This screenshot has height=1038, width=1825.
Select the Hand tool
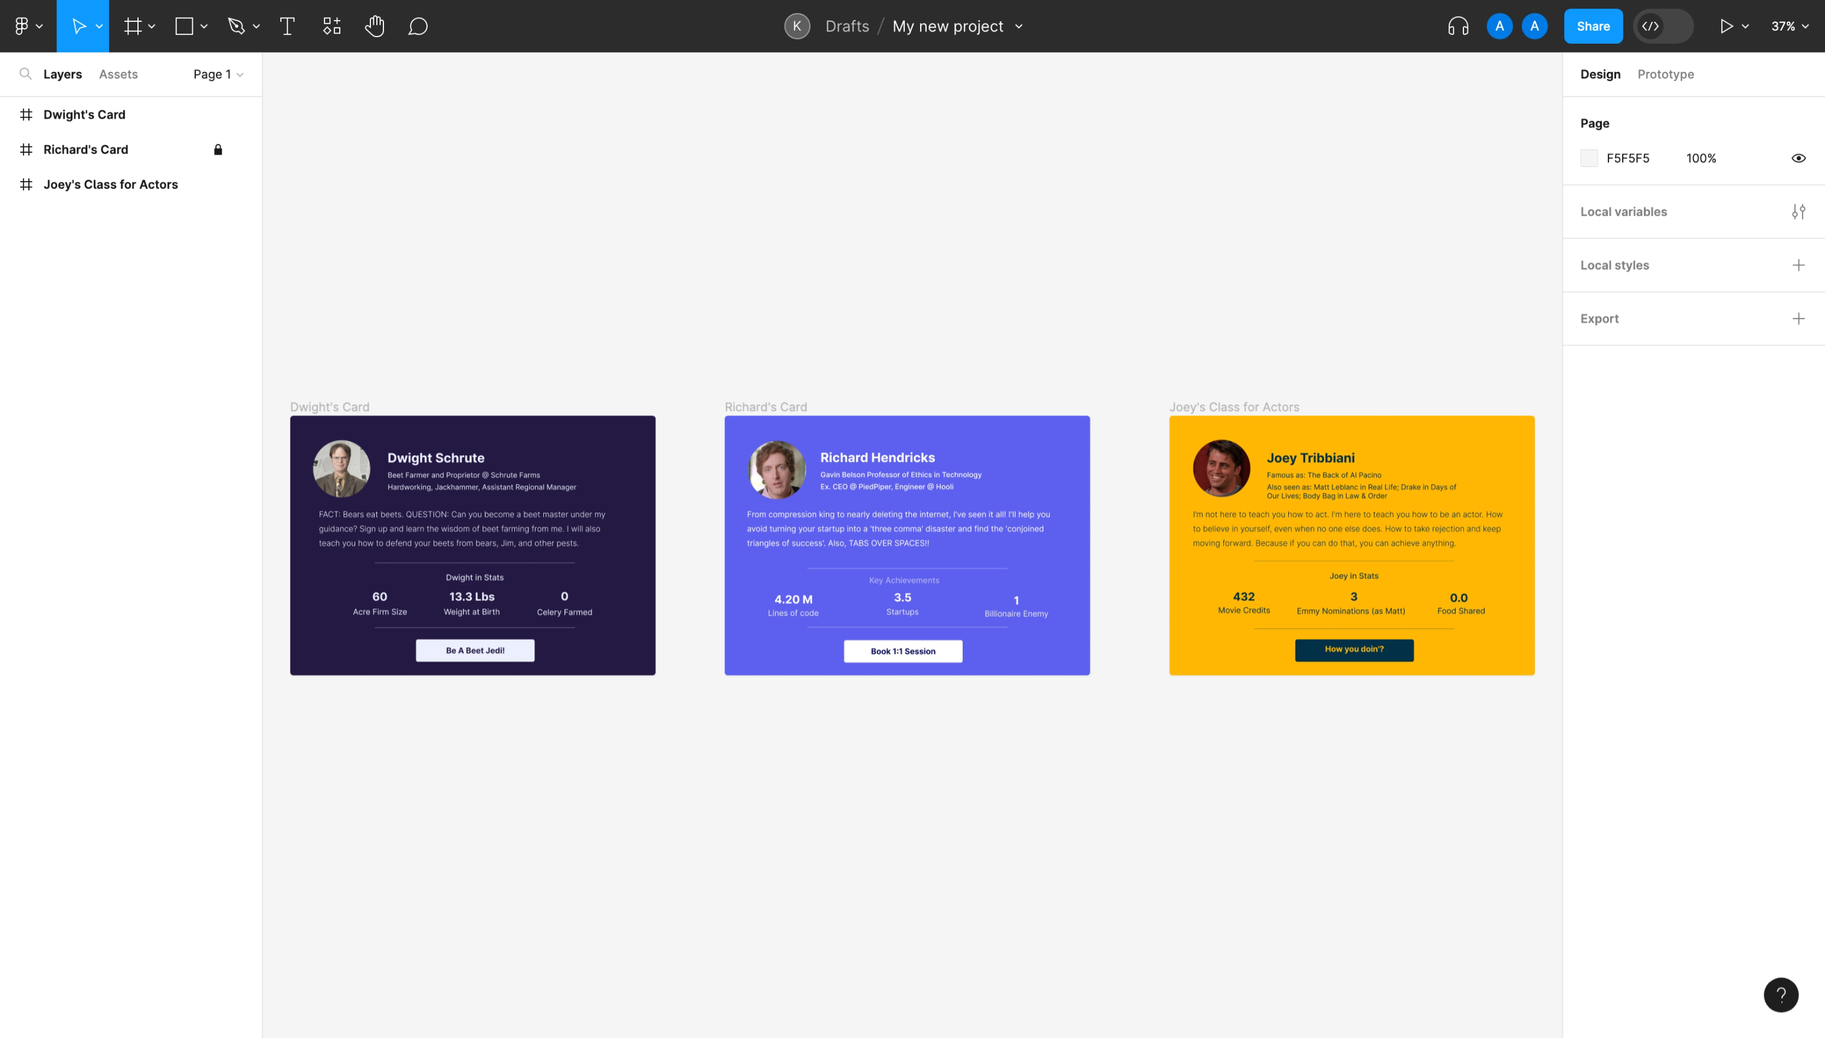tap(375, 27)
